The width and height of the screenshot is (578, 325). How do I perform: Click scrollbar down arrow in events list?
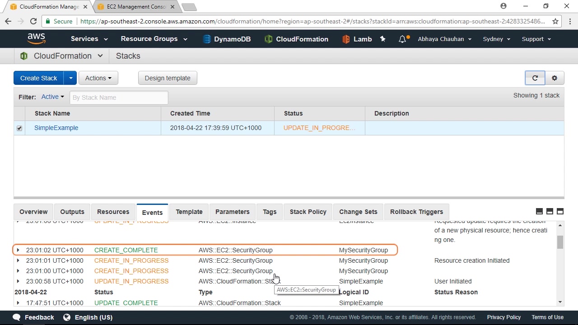click(560, 302)
